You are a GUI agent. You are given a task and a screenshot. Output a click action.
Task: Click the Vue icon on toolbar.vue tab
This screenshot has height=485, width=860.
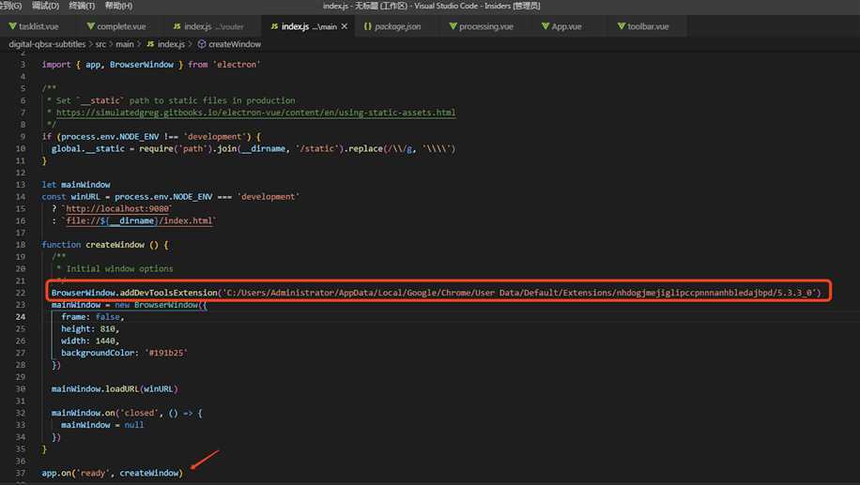[x=622, y=26]
